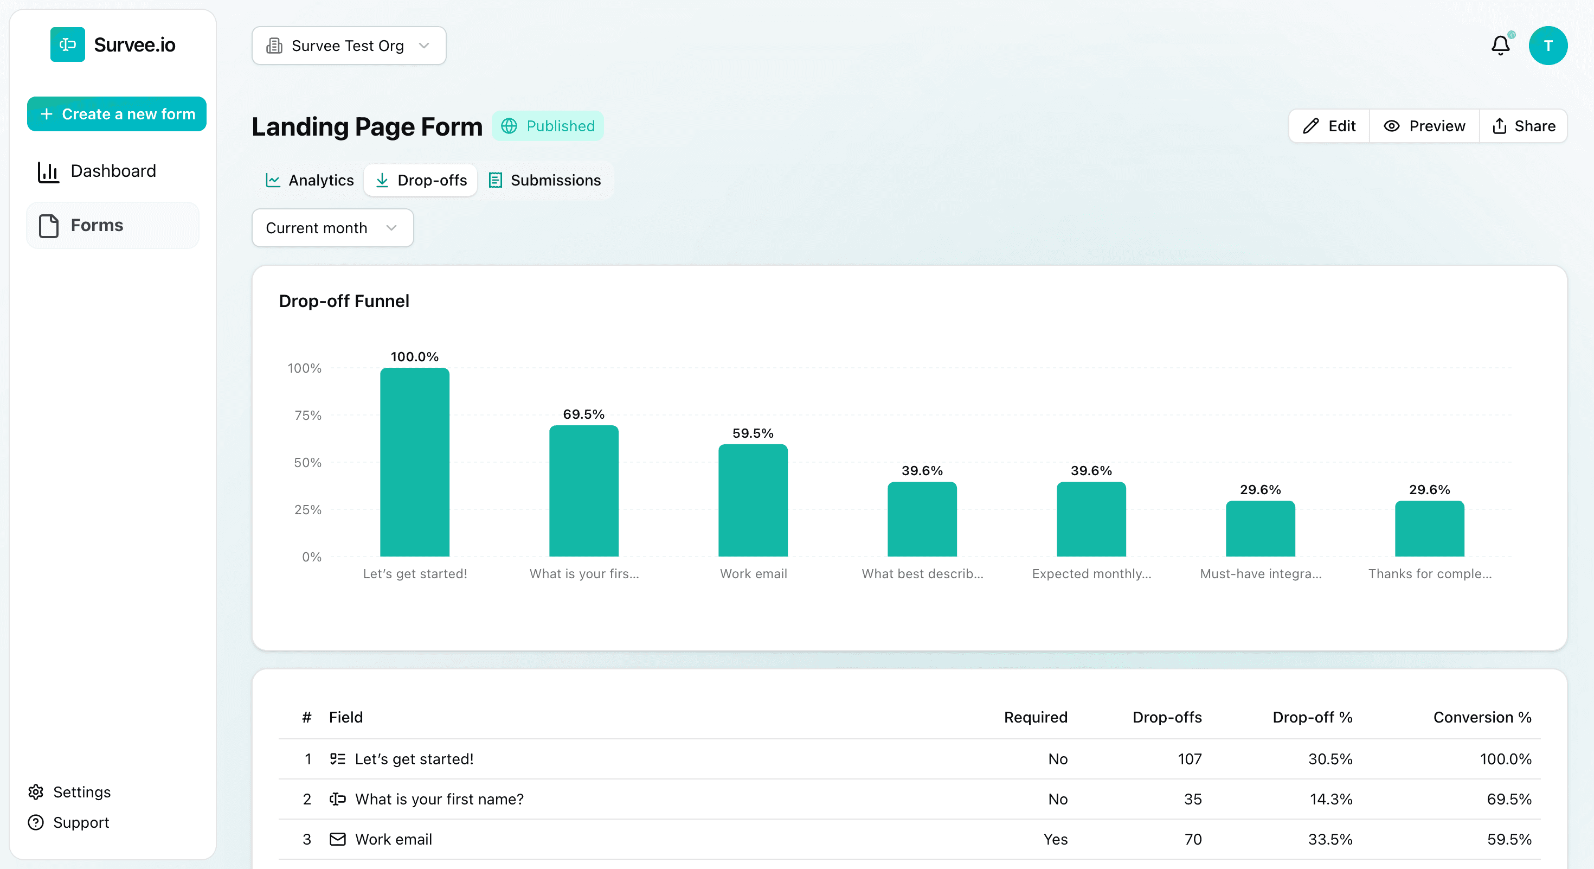Click the Published globe status badge
The height and width of the screenshot is (869, 1594).
click(548, 126)
